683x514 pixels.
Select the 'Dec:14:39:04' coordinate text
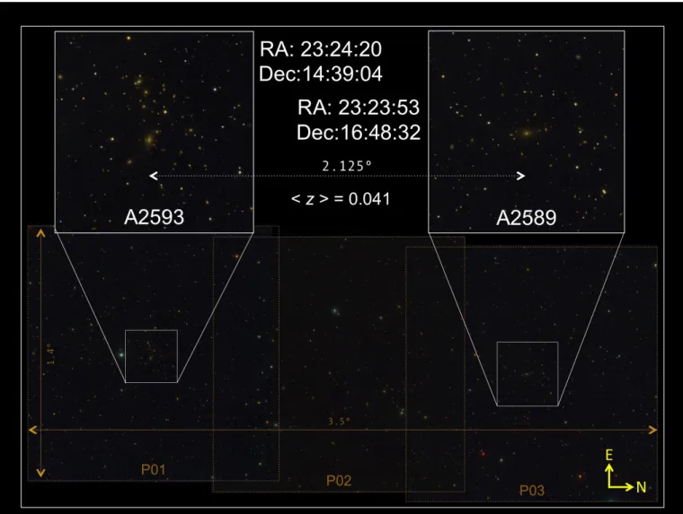(x=321, y=74)
